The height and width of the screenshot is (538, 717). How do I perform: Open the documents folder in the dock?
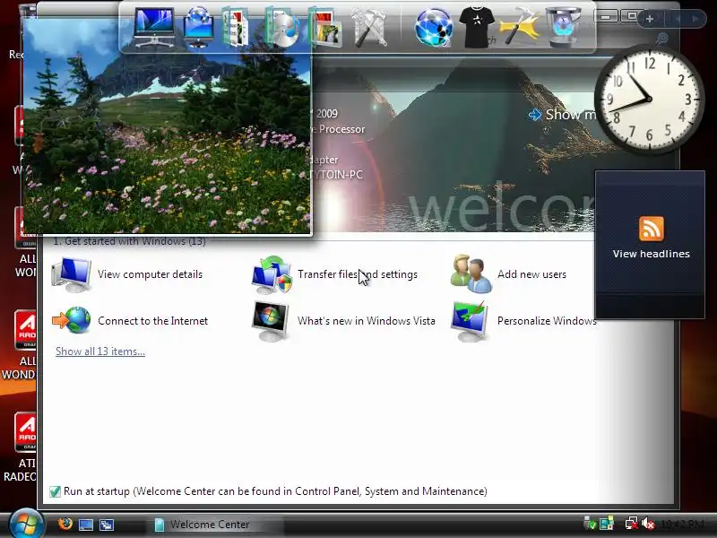[x=236, y=28]
